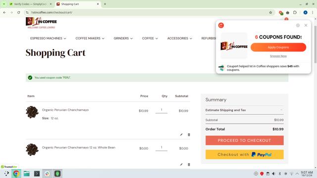Close the Coupert coupons popup
Image resolution: width=317 pixels, height=178 pixels.
pos(306,25)
